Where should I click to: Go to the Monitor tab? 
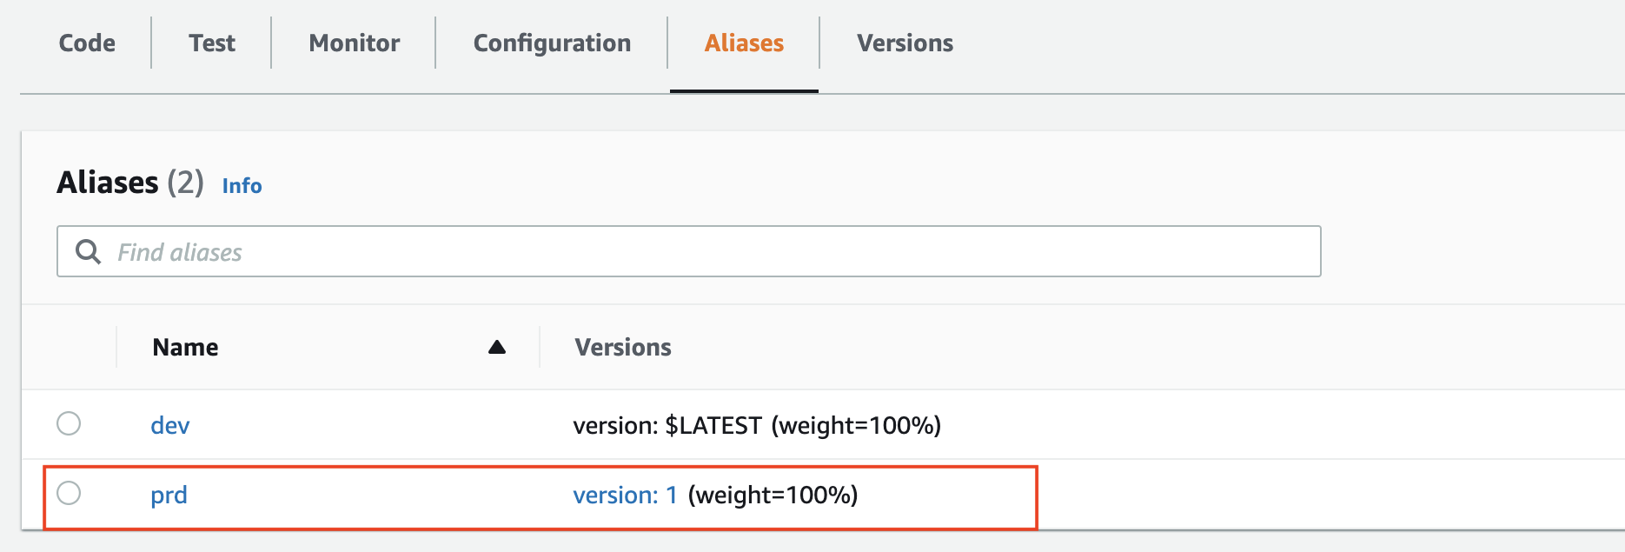tap(355, 43)
